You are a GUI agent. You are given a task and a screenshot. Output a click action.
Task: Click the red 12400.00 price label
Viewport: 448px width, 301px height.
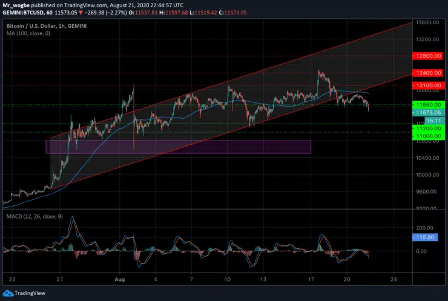tap(426, 73)
